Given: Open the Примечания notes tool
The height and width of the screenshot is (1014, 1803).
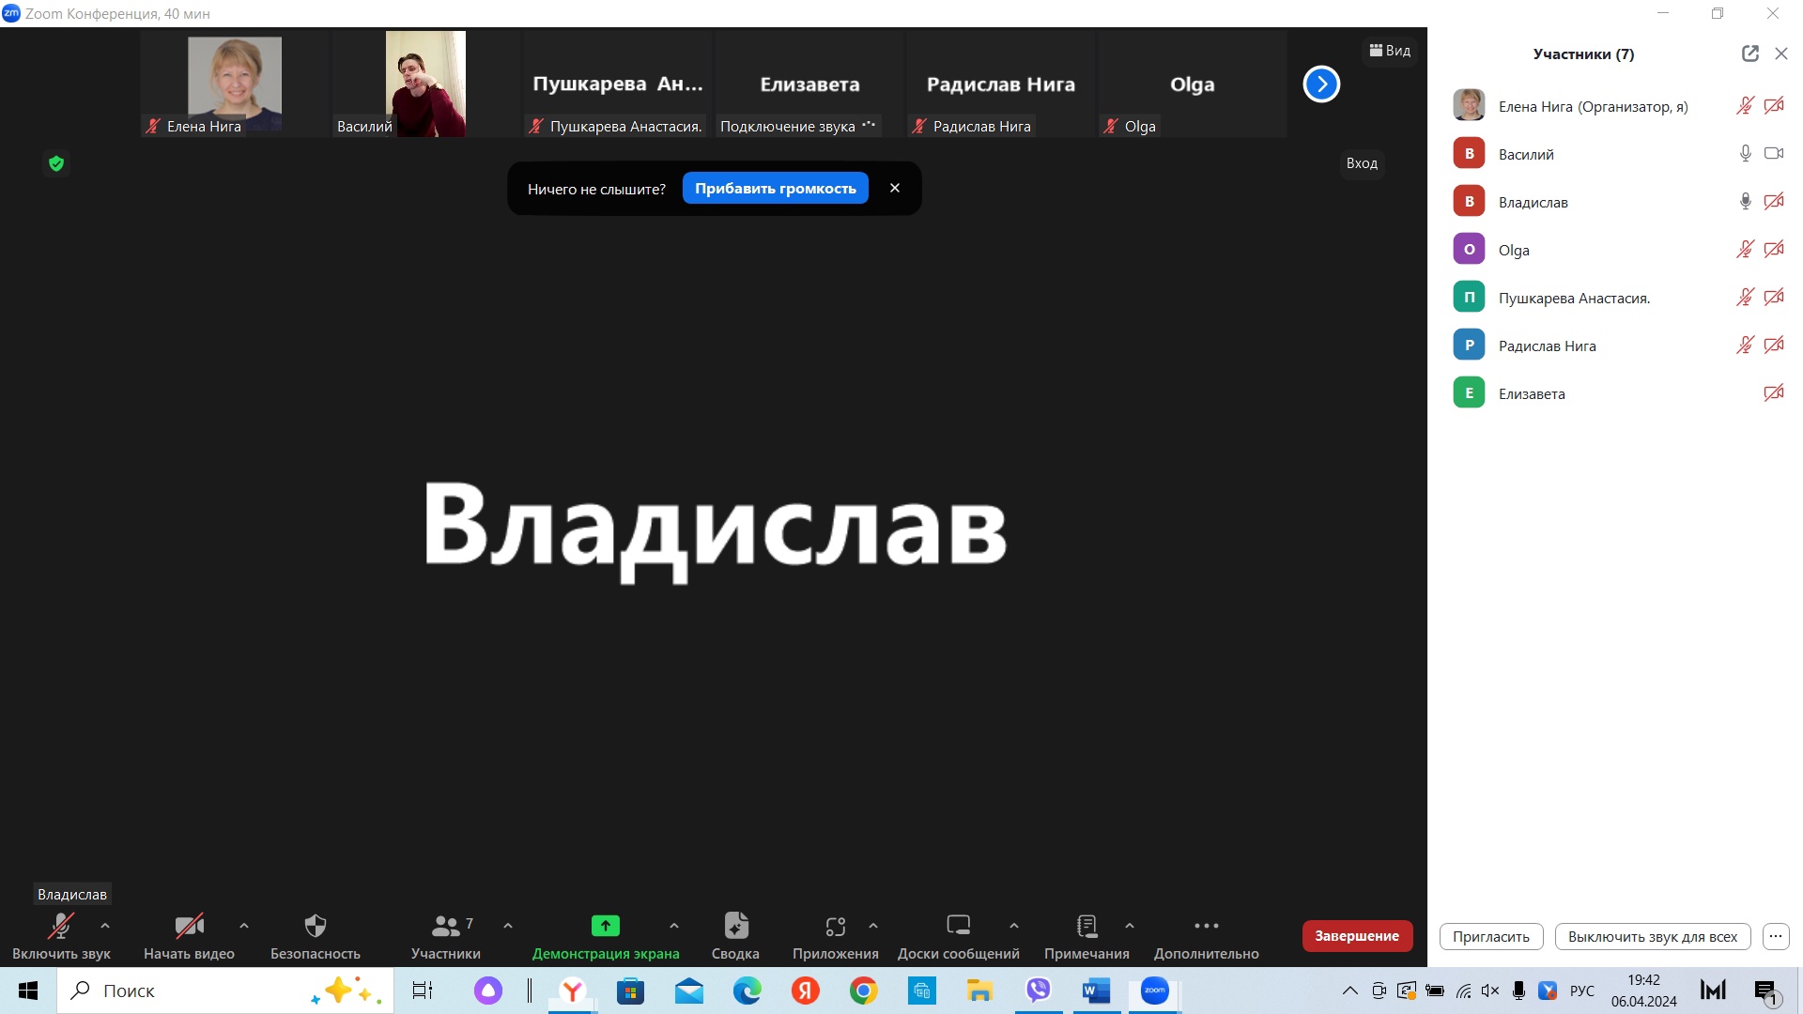Looking at the screenshot, I should pyautogui.click(x=1086, y=935).
